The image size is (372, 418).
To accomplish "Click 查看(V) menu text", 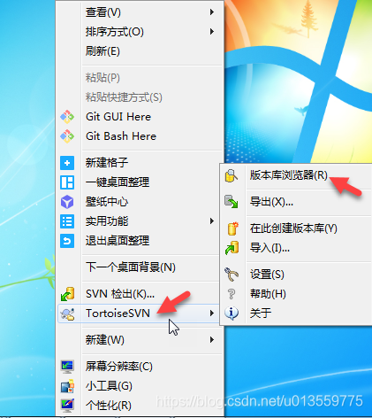I will tap(103, 12).
